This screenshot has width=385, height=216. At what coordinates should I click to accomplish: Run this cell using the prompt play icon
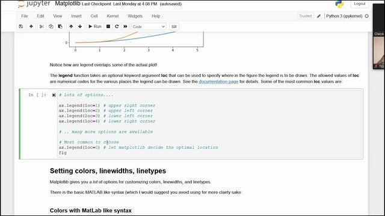pos(54,95)
